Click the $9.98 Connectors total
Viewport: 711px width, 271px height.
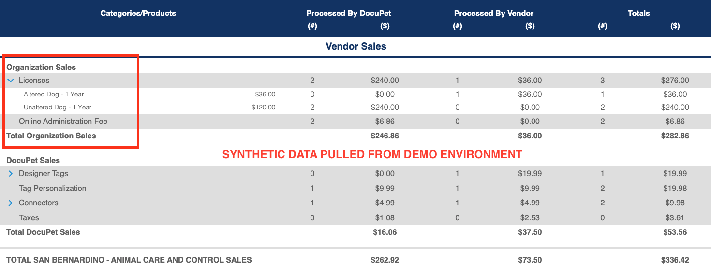click(x=675, y=203)
